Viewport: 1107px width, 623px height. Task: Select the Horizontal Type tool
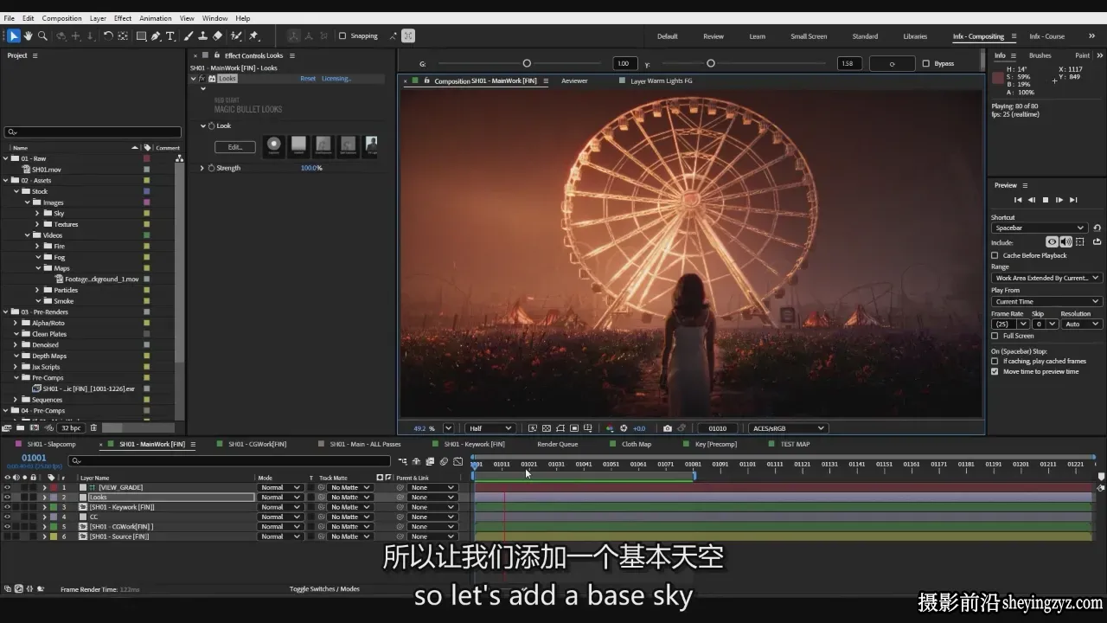170,35
